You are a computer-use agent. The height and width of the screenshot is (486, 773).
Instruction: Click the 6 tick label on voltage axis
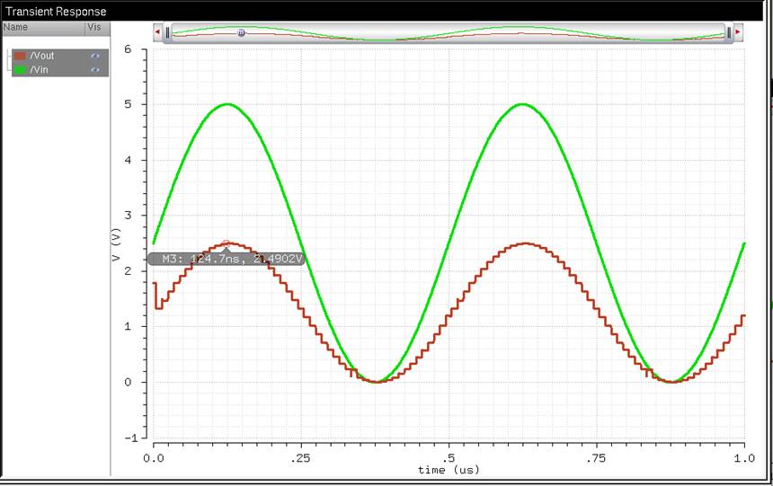click(x=128, y=49)
